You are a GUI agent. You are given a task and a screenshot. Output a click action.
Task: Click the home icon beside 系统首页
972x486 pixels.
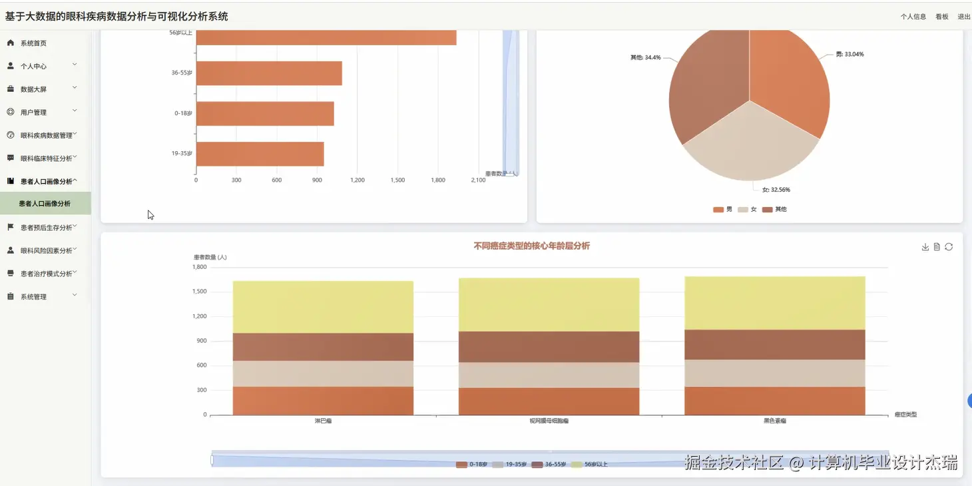(11, 43)
